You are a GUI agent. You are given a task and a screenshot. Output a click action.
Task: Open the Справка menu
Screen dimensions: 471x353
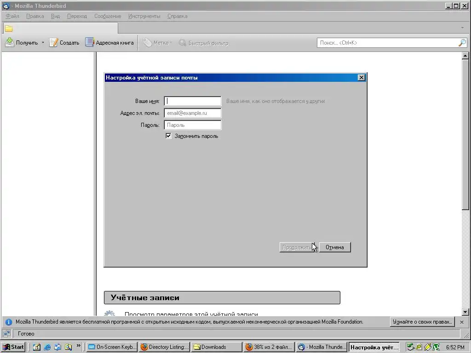(177, 16)
